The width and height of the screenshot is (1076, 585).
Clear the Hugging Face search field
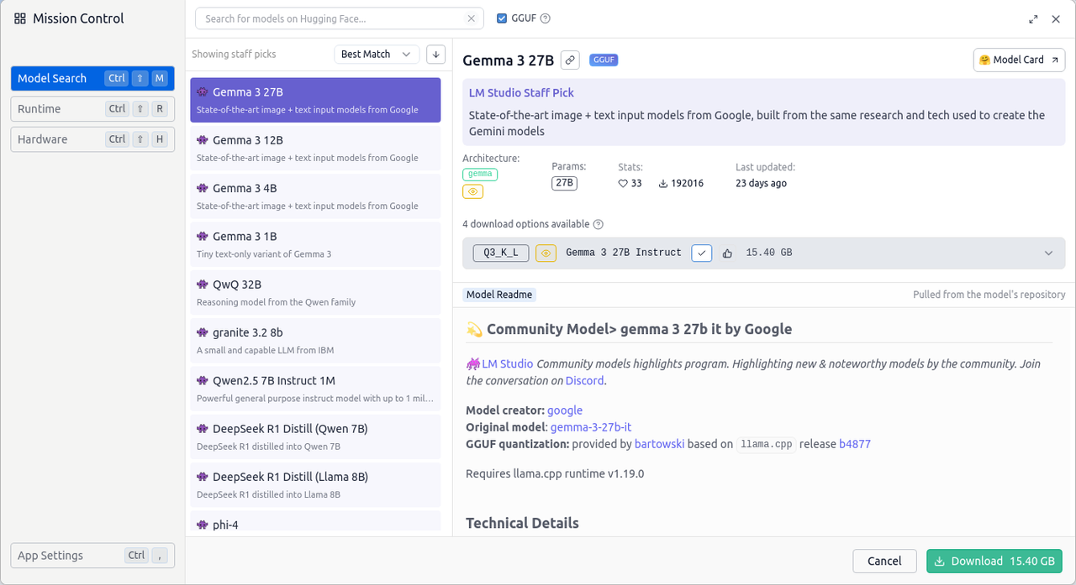click(472, 18)
